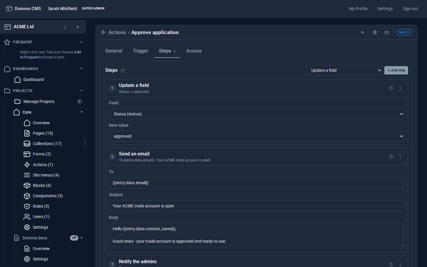Switch to the Access tab

(x=194, y=51)
